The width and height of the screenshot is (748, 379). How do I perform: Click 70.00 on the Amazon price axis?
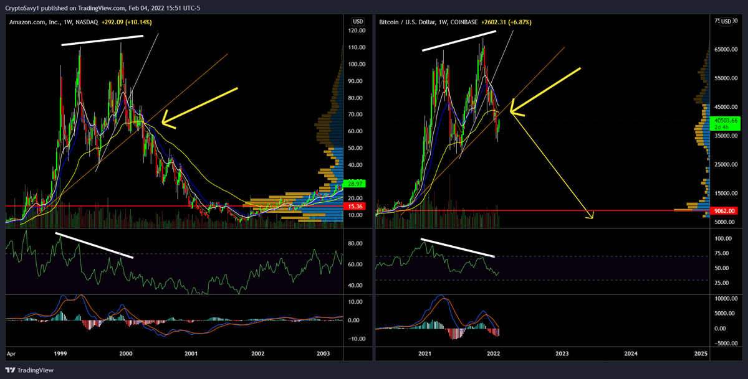[x=356, y=115]
